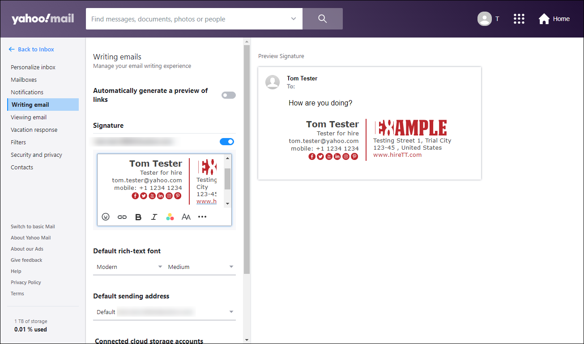Click the magnifying glass search button
Viewport: 584px width, 344px height.
(323, 19)
